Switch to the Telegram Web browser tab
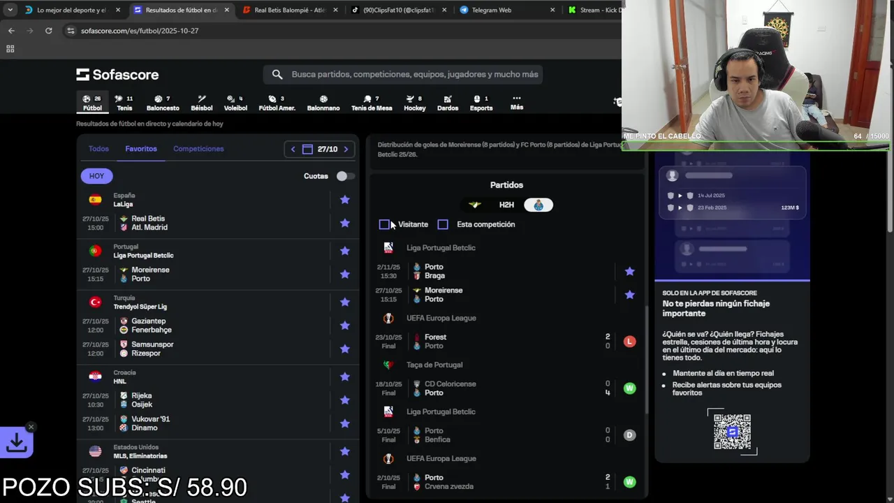Viewport: 894px width, 503px height. (506, 10)
